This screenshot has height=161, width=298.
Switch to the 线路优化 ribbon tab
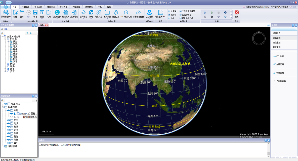[x=51, y=7]
